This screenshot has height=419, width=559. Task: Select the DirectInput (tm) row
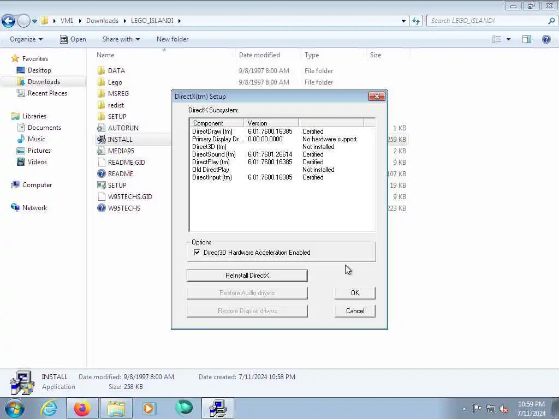[282, 177]
